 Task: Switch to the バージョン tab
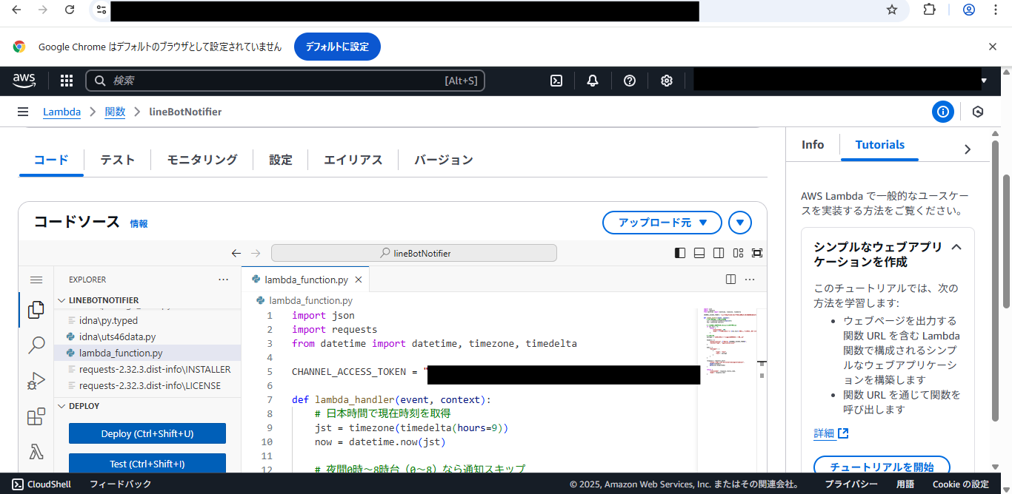(444, 160)
